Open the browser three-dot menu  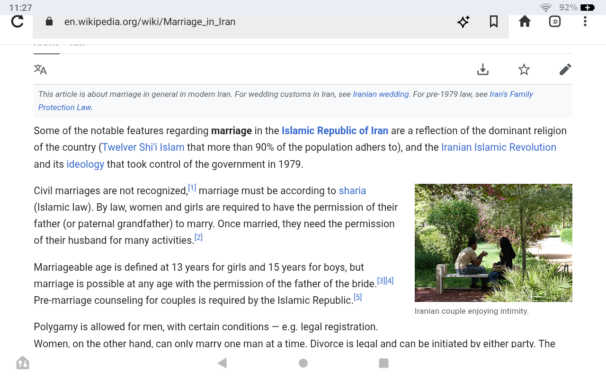[x=585, y=22]
